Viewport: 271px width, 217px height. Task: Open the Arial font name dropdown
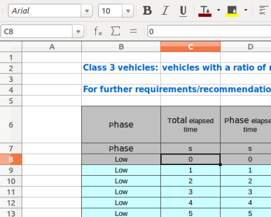click(x=87, y=11)
